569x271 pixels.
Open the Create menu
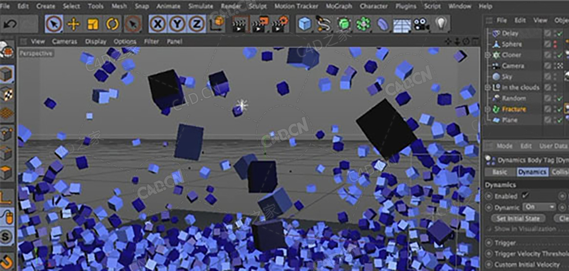46,6
